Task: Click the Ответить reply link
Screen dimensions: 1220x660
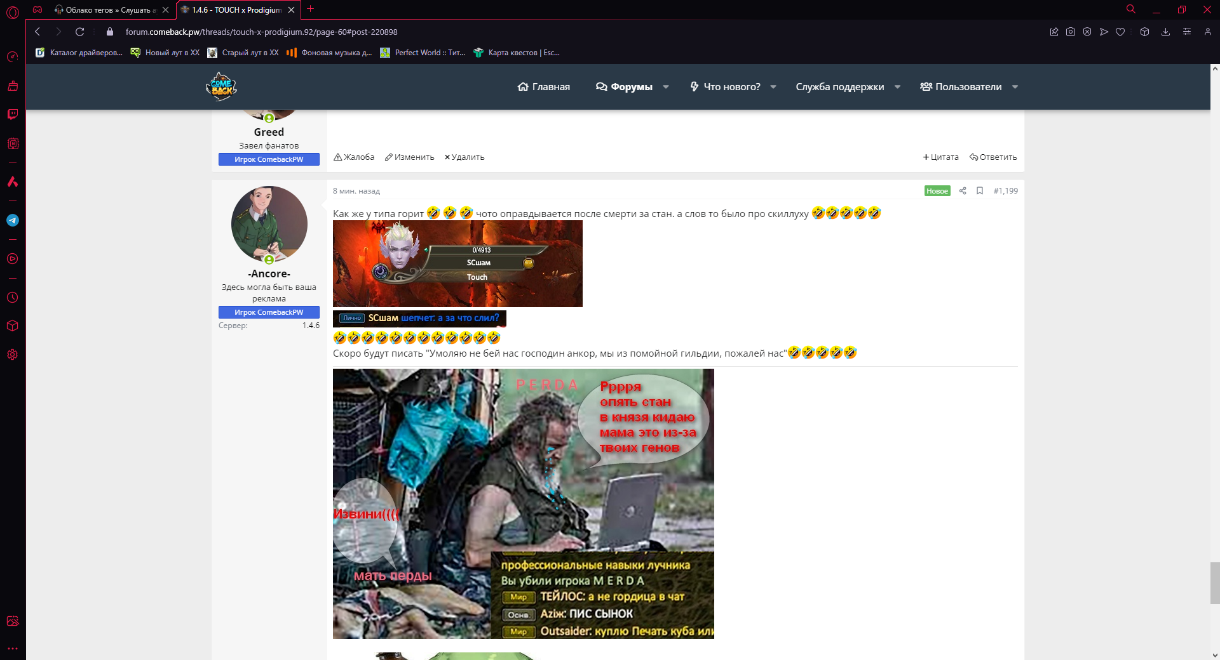Action: (993, 157)
